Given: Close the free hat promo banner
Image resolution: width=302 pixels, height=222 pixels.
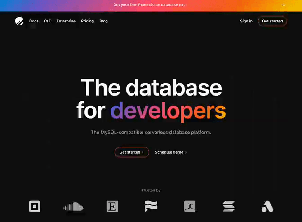Looking at the screenshot, I should tap(284, 5).
